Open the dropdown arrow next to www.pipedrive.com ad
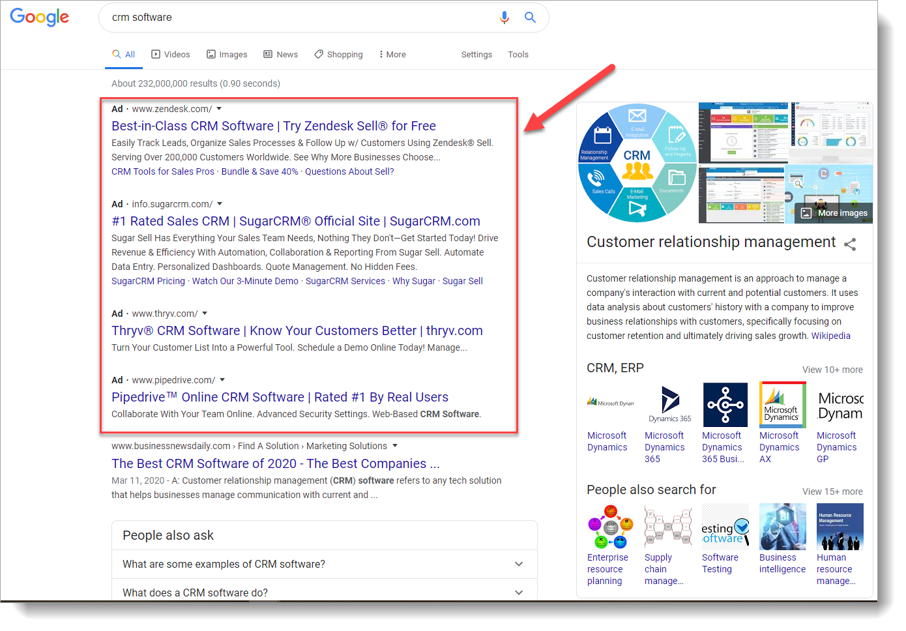 click(x=222, y=380)
